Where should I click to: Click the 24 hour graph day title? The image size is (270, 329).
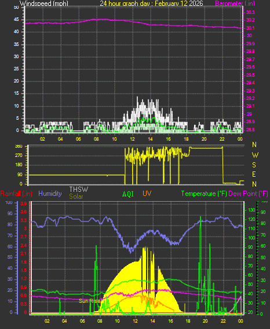coord(151,3)
